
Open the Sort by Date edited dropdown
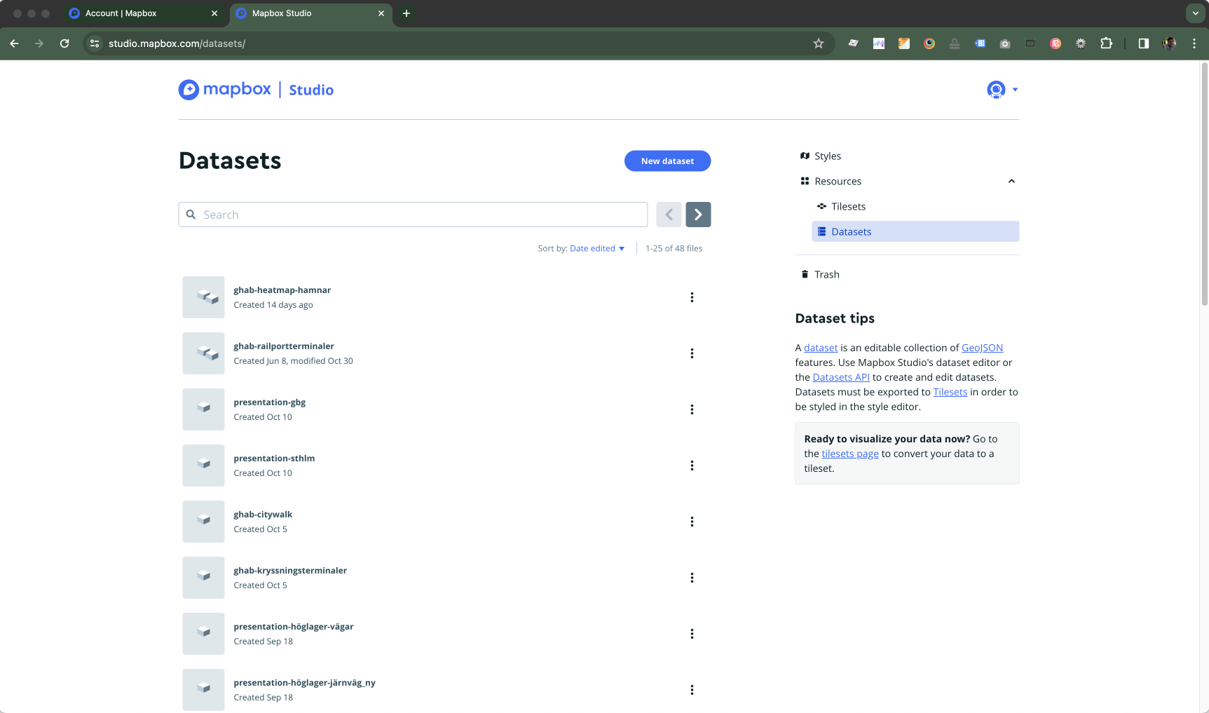coord(596,248)
